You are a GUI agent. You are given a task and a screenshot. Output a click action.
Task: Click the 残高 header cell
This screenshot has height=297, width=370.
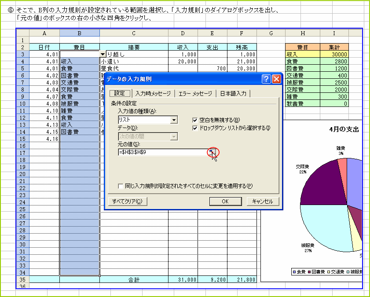click(242, 47)
